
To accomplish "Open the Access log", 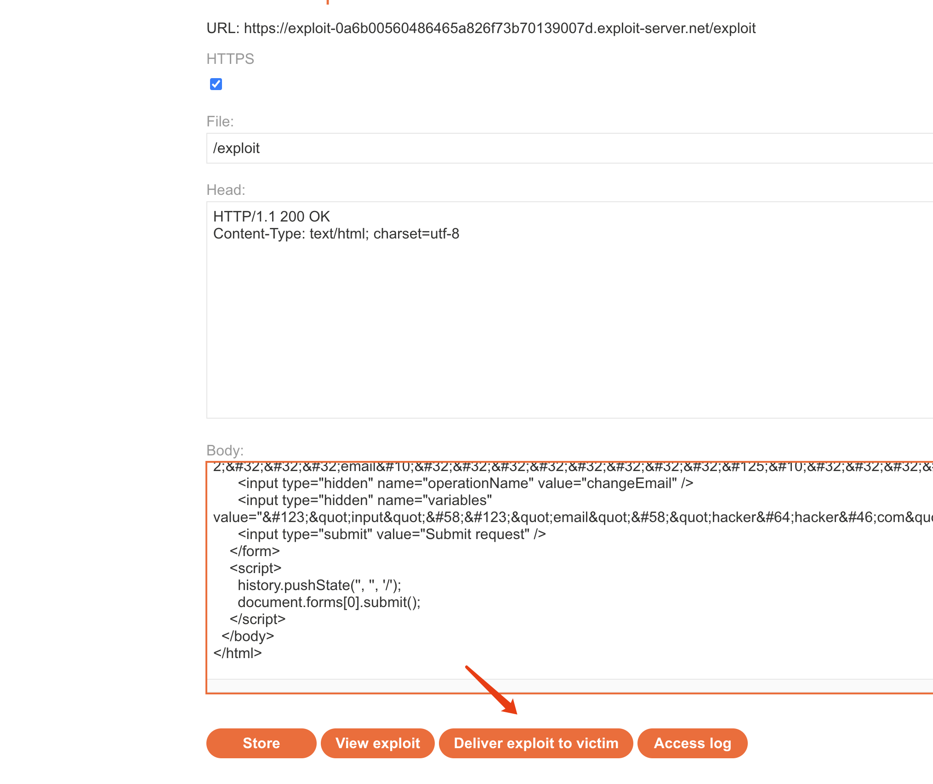I will [x=692, y=743].
